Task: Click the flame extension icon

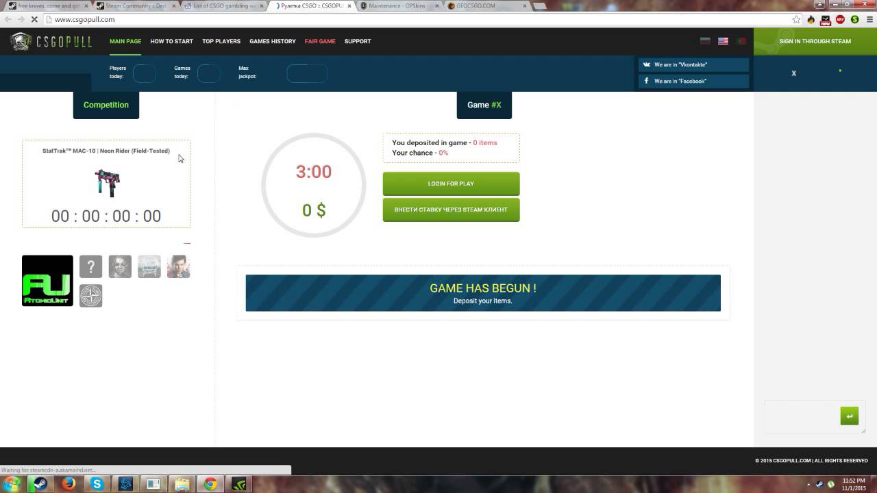Action: [811, 19]
